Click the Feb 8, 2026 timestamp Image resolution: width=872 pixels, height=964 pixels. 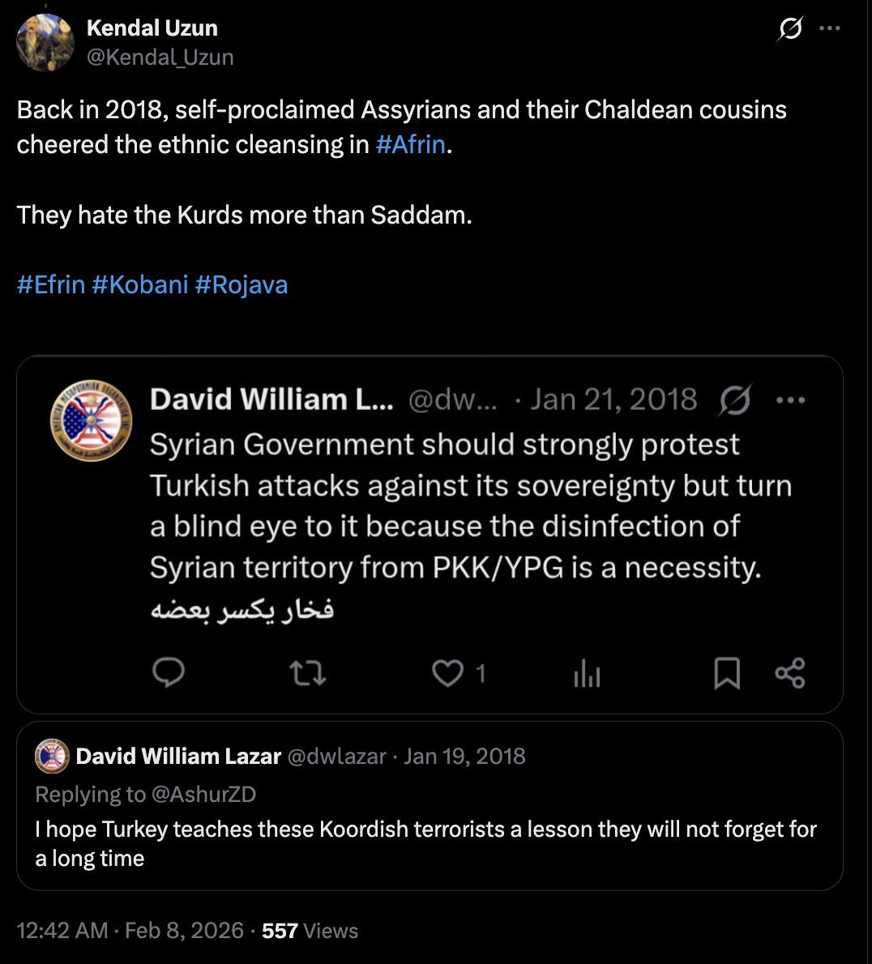[185, 930]
